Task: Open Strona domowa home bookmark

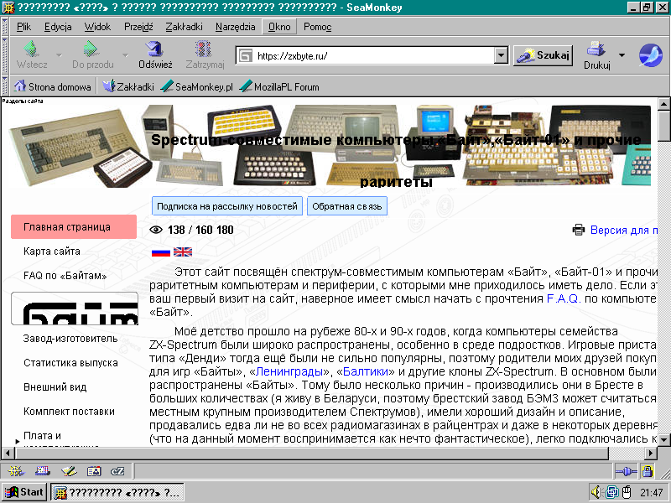Action: tap(52, 87)
